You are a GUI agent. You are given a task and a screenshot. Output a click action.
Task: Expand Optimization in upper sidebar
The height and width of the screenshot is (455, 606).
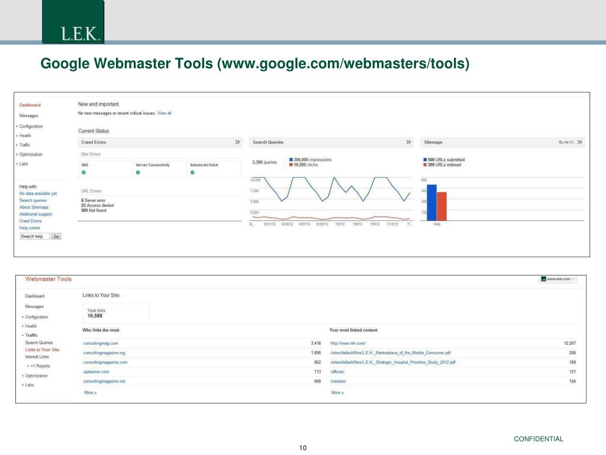click(x=30, y=155)
